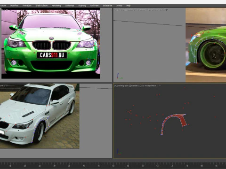Open the Scripting menu
Viewport: 226px width, 169px height.
[82, 6]
